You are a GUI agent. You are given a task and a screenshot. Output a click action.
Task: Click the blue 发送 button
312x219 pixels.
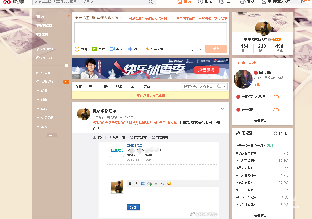pyautogui.click(x=133, y=207)
